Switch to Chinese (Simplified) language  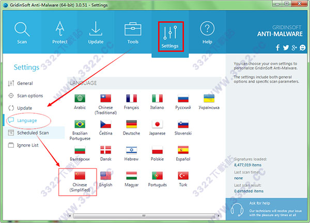click(x=80, y=176)
